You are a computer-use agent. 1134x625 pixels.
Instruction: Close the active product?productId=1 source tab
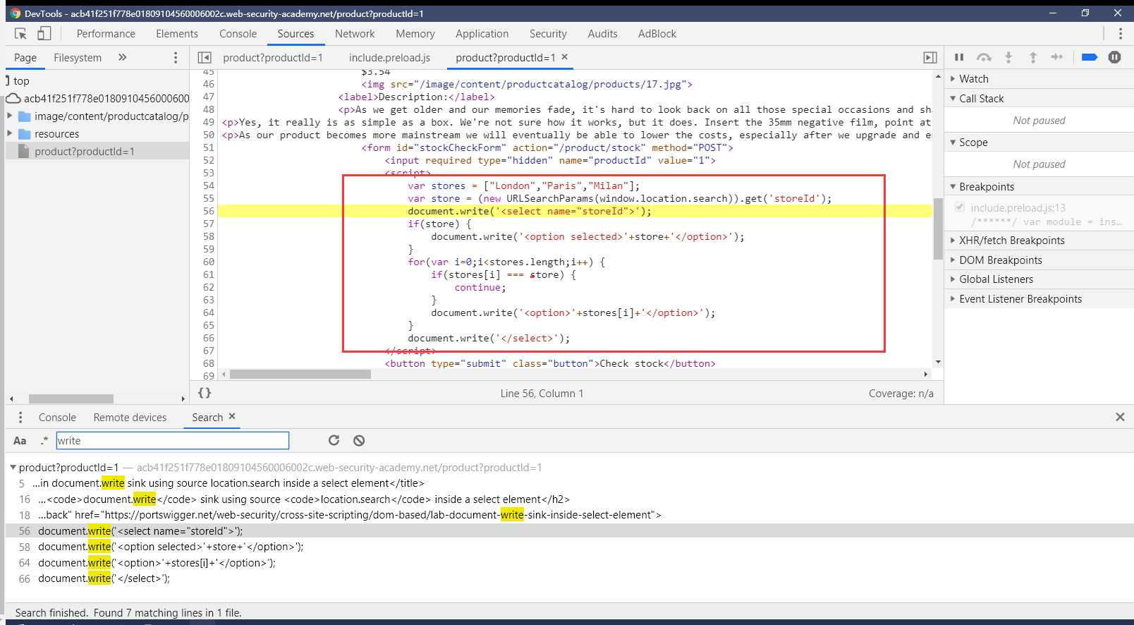(x=564, y=56)
